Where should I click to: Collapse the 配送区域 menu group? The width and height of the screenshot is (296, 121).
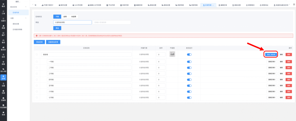tap(26, 7)
